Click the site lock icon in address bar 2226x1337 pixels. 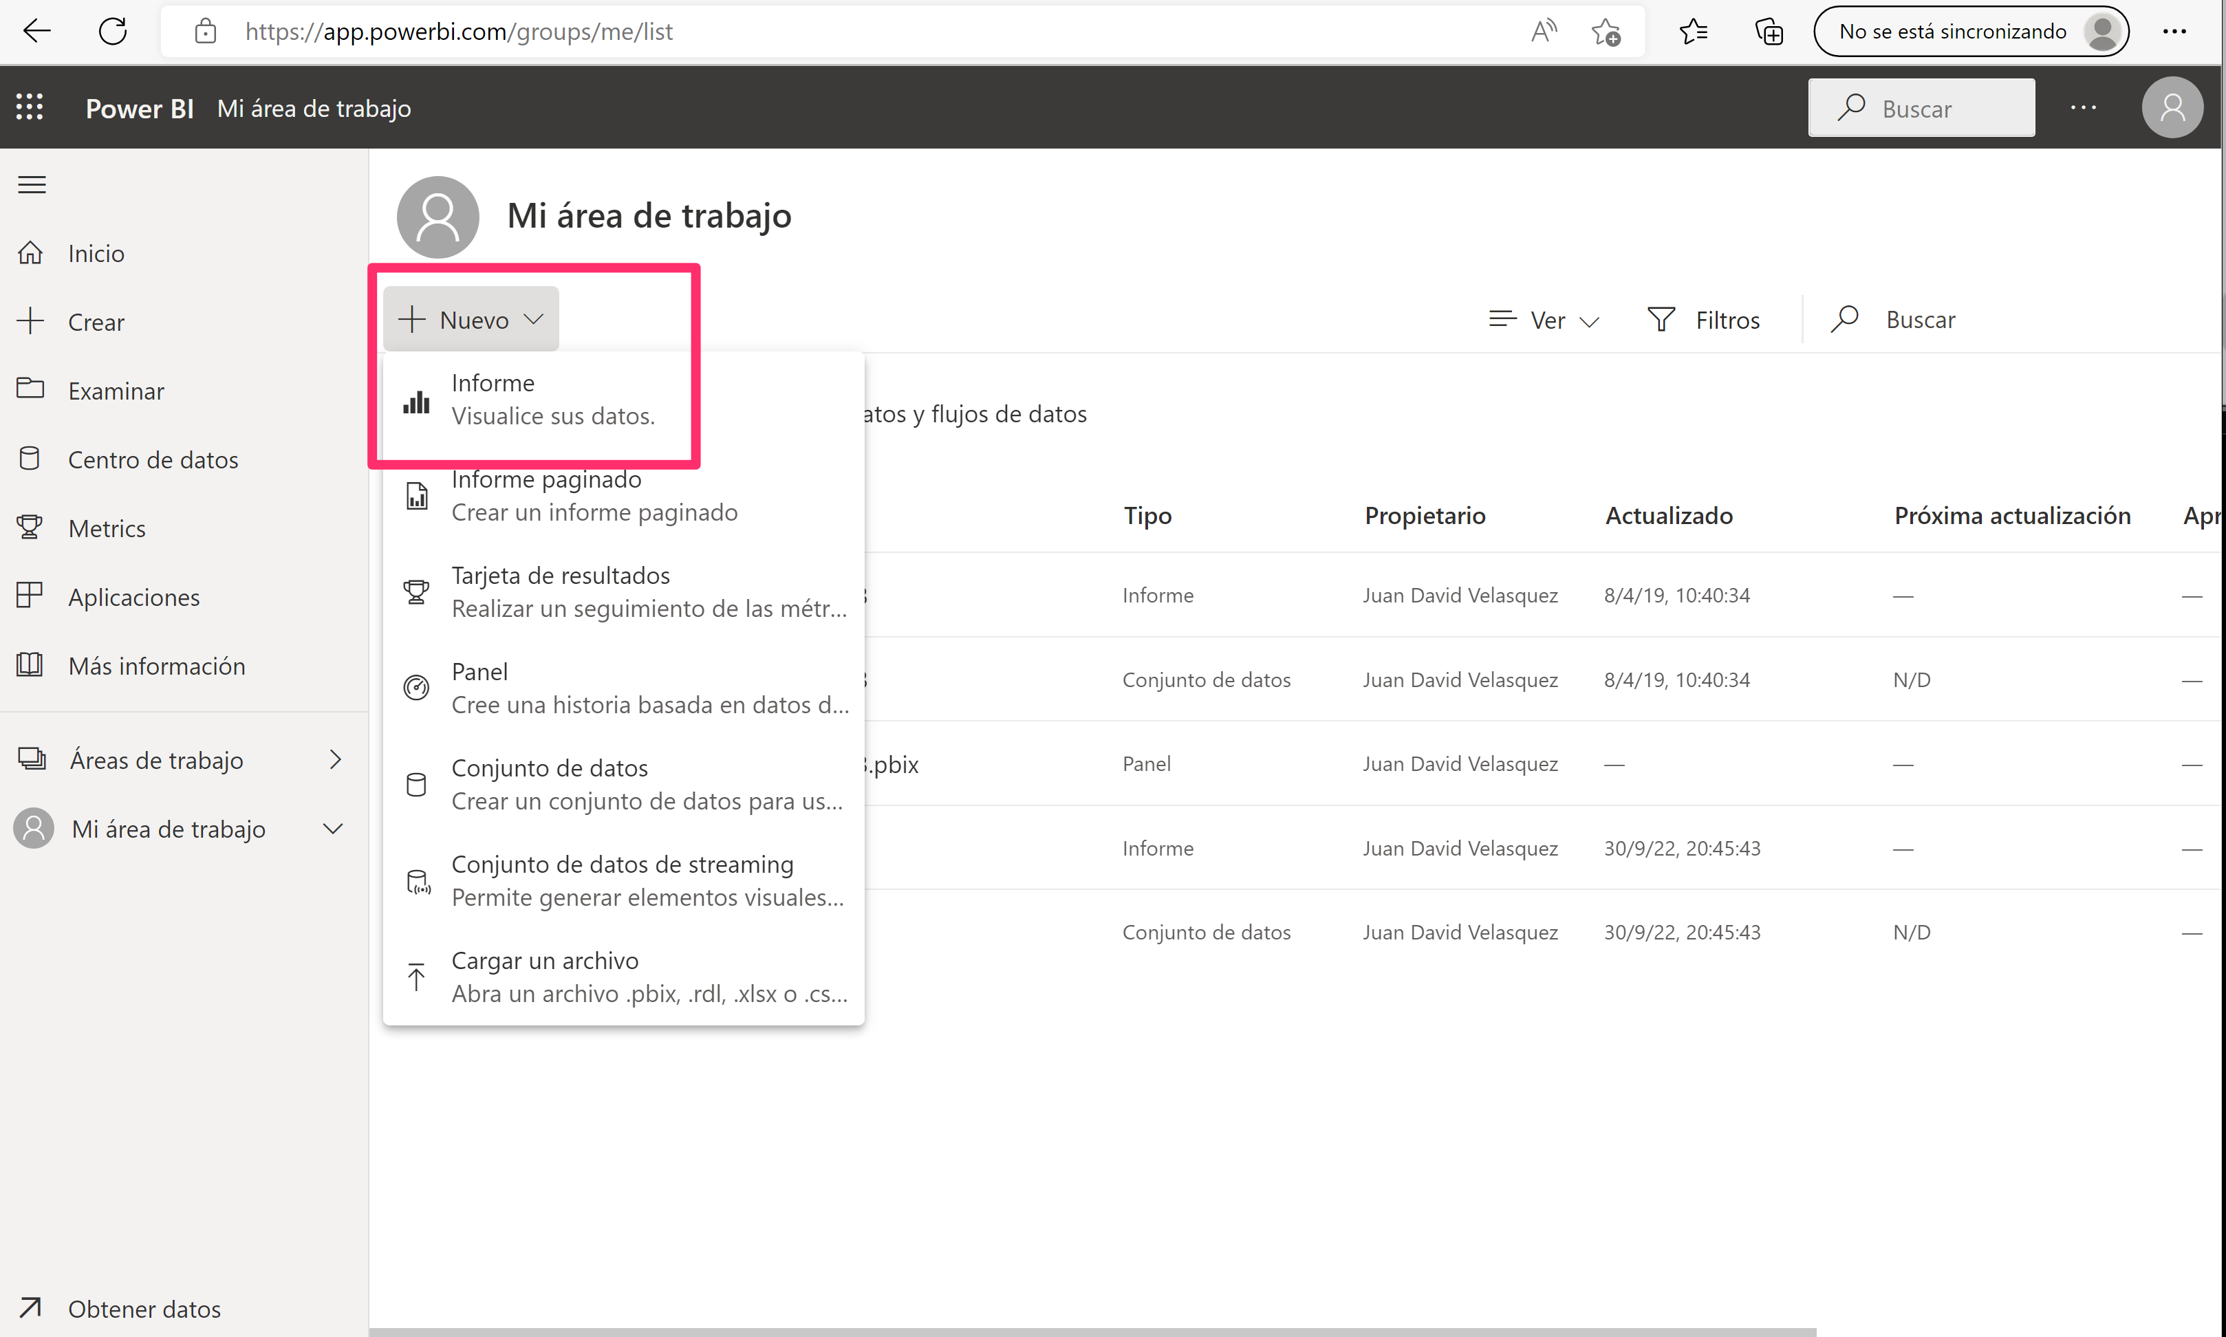click(206, 32)
